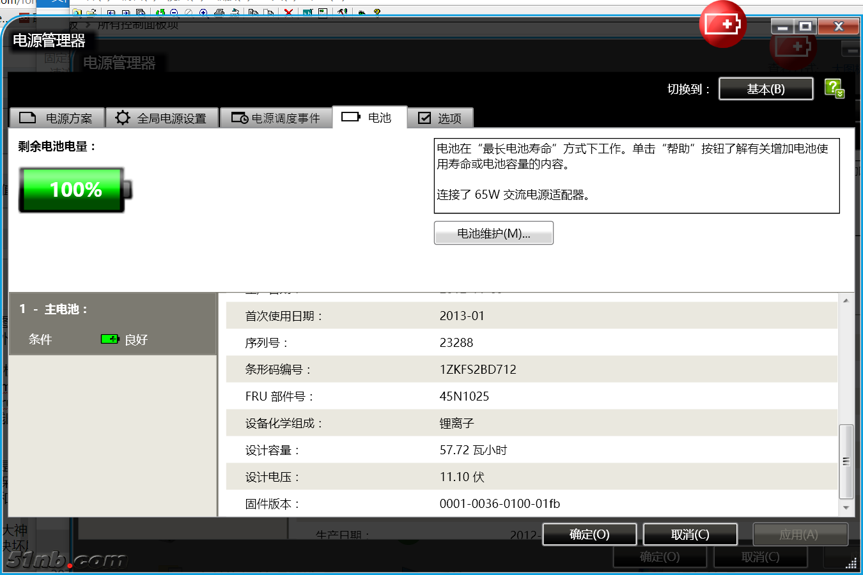Screen dimensions: 863x575
Task: Maximize the 电源管理器 window
Action: click(x=805, y=26)
